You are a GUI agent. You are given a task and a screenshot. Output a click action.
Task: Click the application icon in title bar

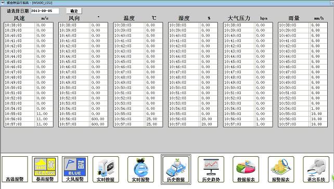(3, 3)
